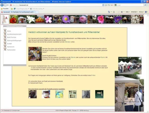Click the market-stall icon beside Kontakt
This screenshot has width=149, height=113.
click(x=5, y=43)
